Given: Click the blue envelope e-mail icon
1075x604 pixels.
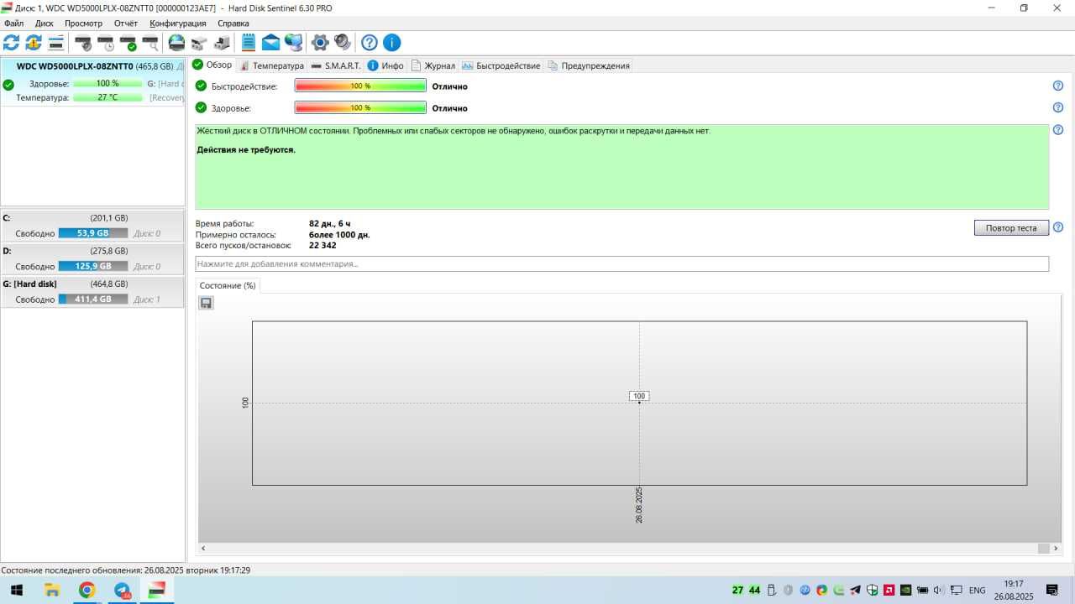Looking at the screenshot, I should [270, 43].
